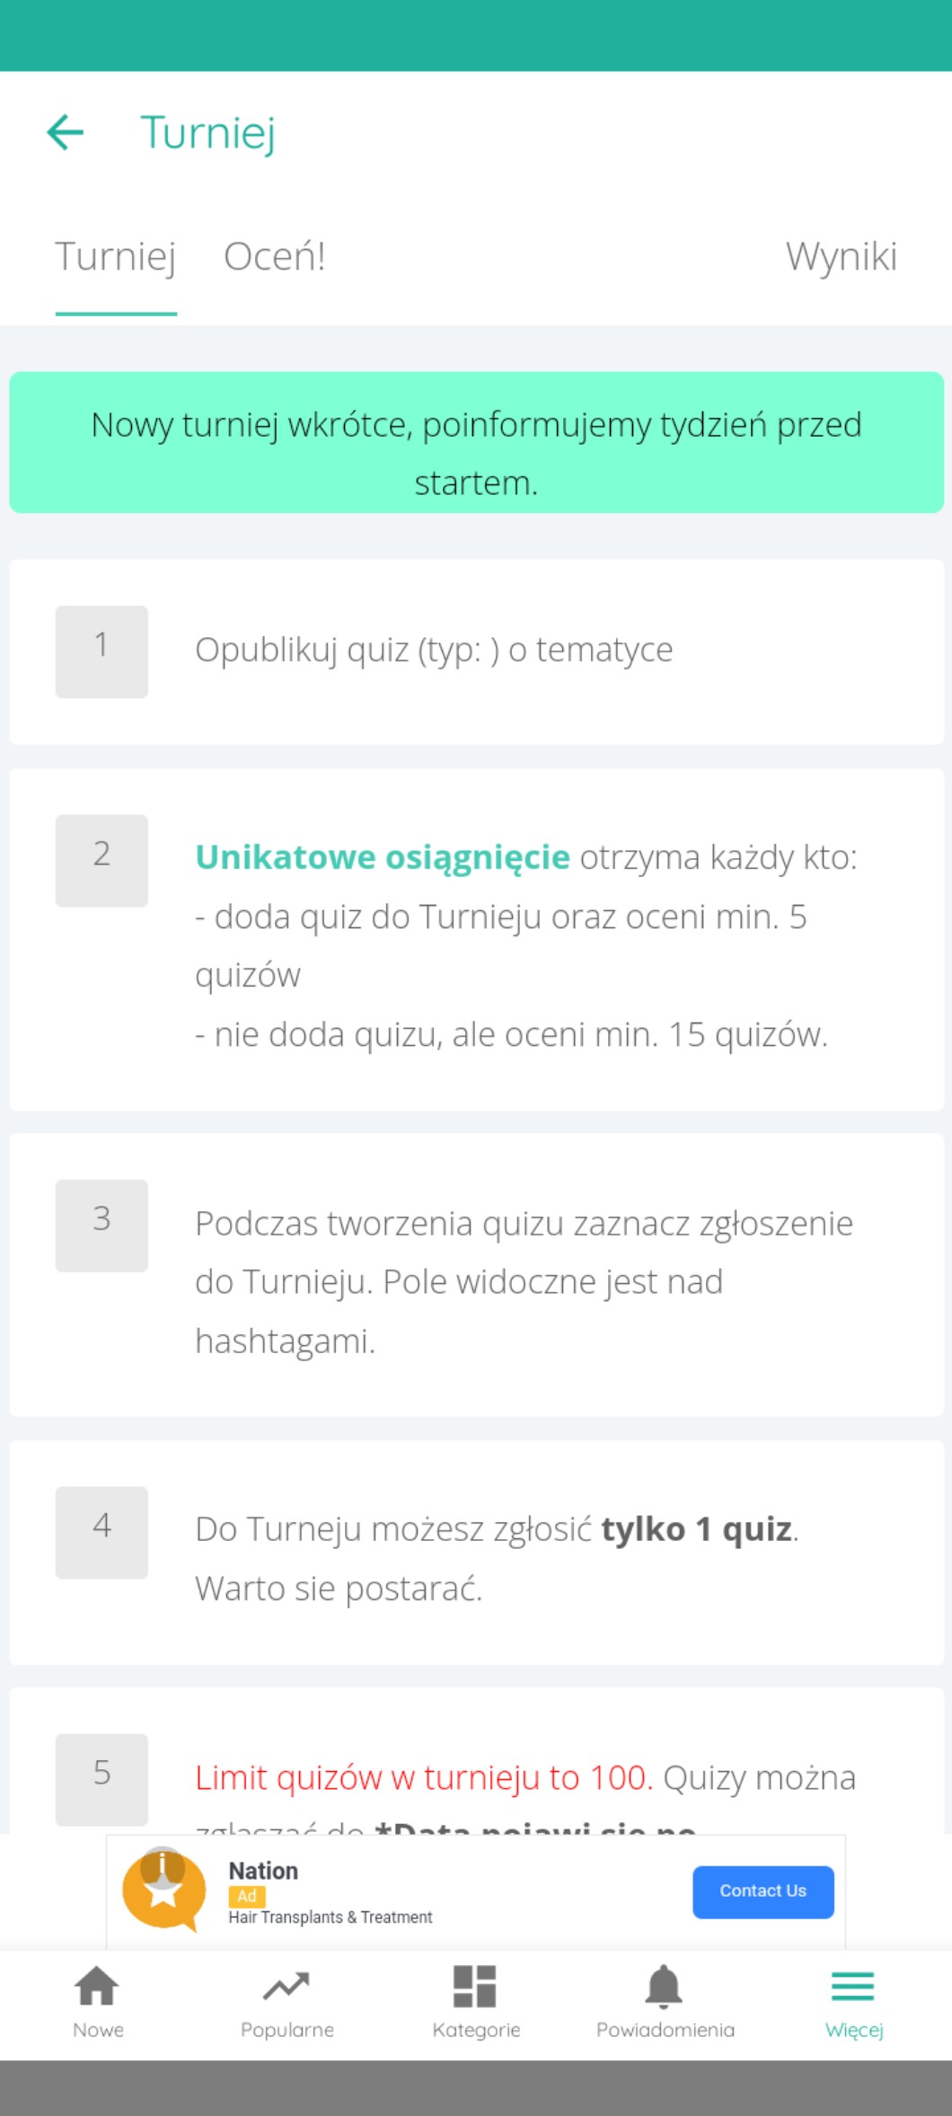Screen dimensions: 952x2116
Task: Click the red quiz limit text
Action: [424, 1778]
